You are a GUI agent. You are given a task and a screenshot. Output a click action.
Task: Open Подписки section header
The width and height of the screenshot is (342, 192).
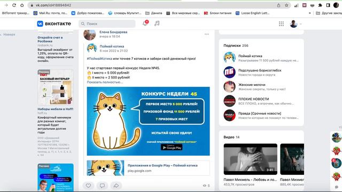click(236, 45)
